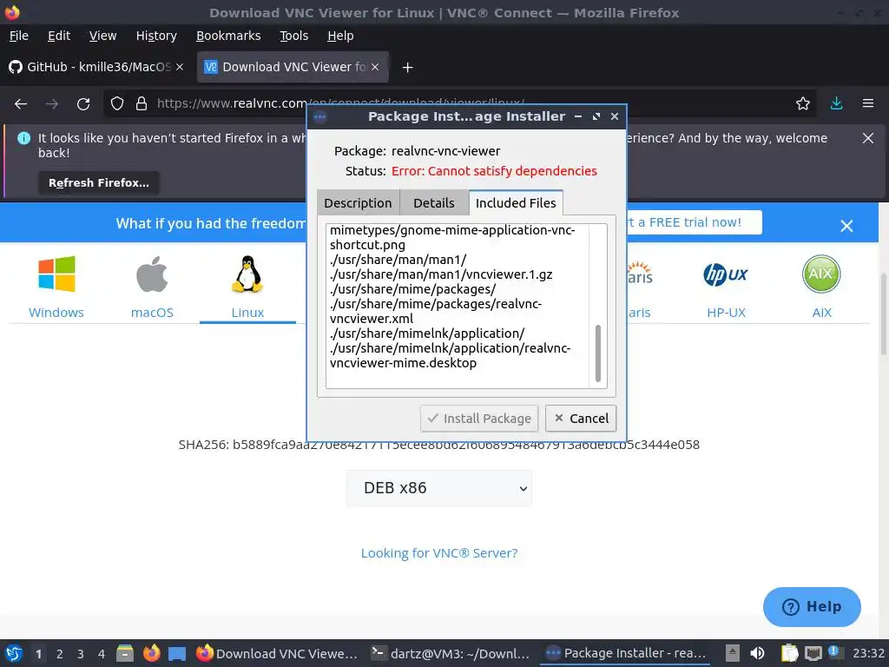Click the Refresh Firefox button

[x=99, y=183]
